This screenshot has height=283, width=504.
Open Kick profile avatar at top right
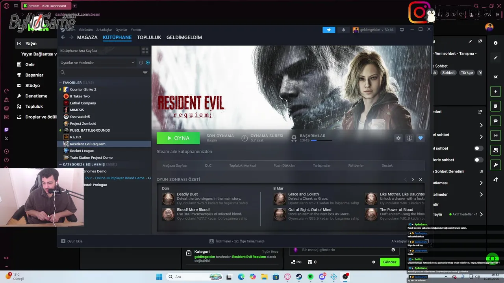coord(489,27)
